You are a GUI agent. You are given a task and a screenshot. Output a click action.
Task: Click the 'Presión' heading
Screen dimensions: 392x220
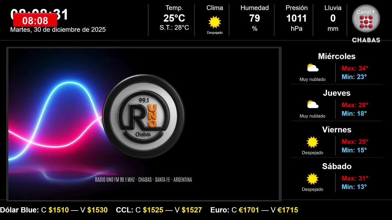tap(296, 8)
